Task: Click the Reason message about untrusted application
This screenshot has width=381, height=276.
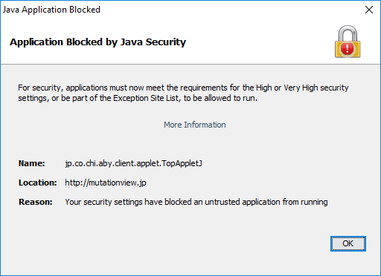Action: coord(196,202)
